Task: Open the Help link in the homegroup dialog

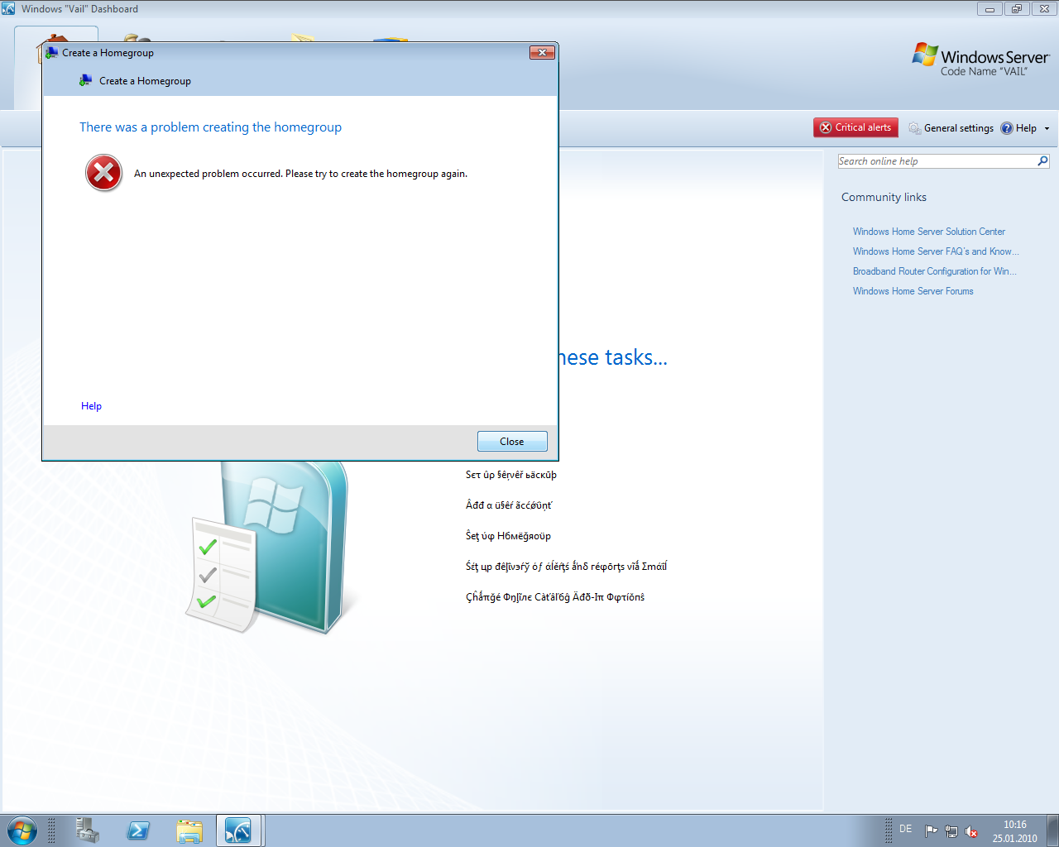Action: pos(91,406)
